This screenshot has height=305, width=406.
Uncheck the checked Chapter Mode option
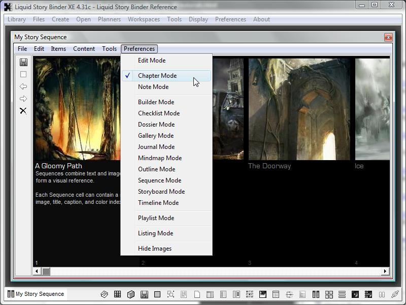157,76
